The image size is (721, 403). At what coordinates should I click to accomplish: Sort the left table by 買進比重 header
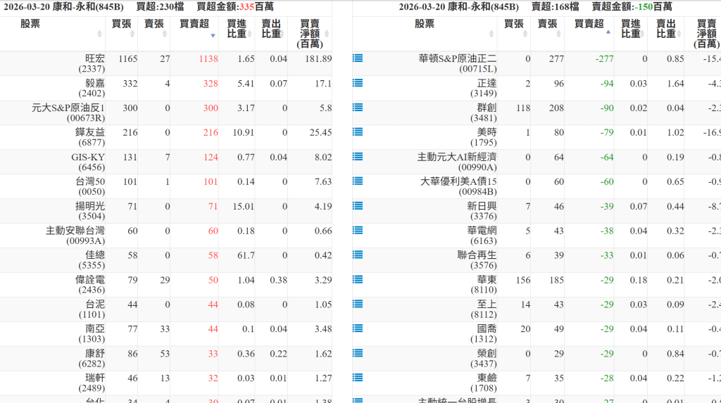[237, 29]
